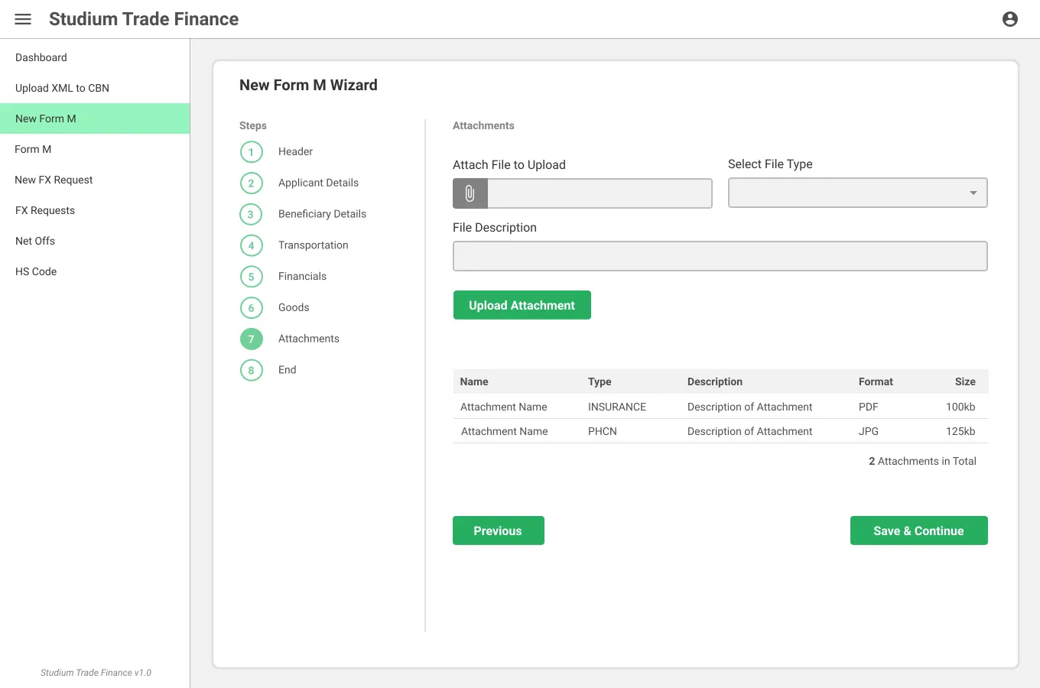Click the Header step label
The width and height of the screenshot is (1040, 688).
pyautogui.click(x=295, y=151)
